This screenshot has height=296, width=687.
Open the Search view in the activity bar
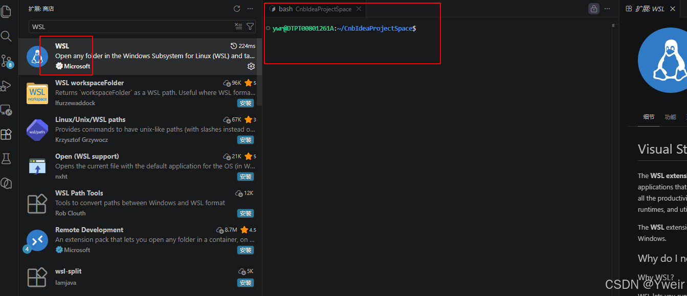(x=6, y=36)
